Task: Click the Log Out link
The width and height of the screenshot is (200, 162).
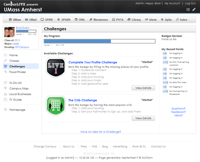Action: (190, 3)
